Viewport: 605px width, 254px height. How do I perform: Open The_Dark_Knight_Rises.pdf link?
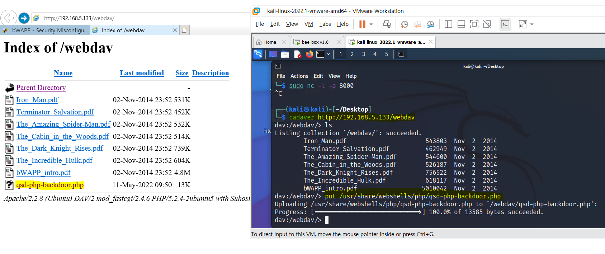click(x=60, y=148)
